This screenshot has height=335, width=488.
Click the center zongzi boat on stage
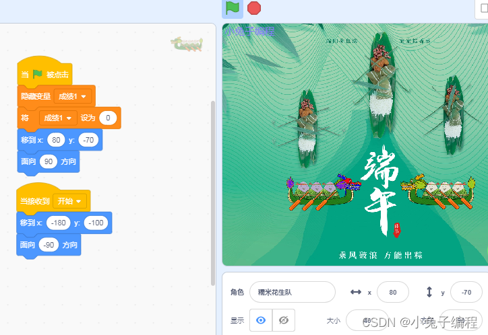click(x=382, y=84)
